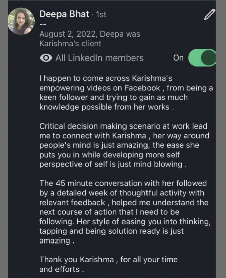Image resolution: width=226 pixels, height=278 pixels.
Task: Click the eye visibility icon
Action: (x=46, y=58)
